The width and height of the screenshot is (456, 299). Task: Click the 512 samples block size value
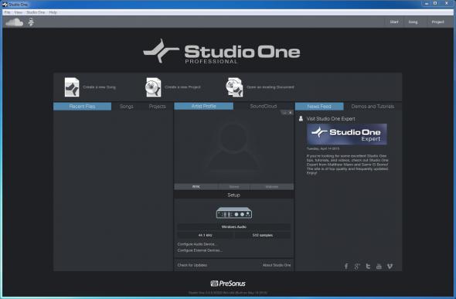pos(263,235)
